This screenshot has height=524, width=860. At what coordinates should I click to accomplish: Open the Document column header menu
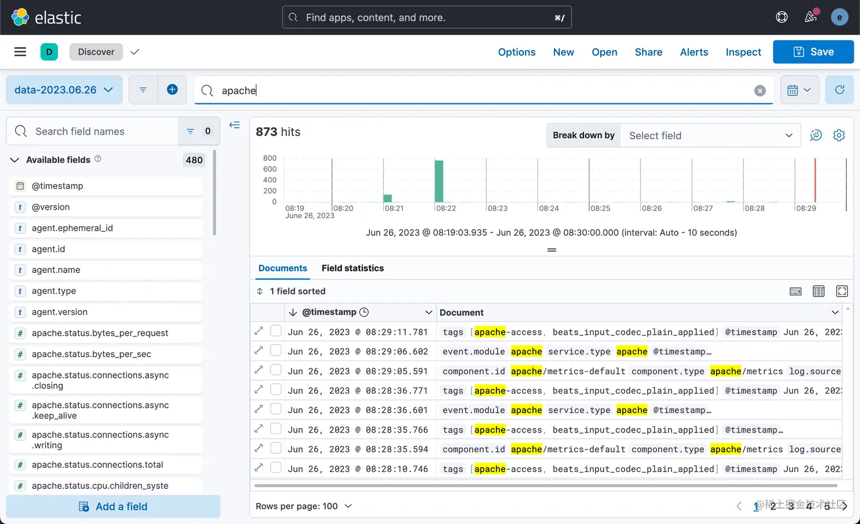coord(835,313)
